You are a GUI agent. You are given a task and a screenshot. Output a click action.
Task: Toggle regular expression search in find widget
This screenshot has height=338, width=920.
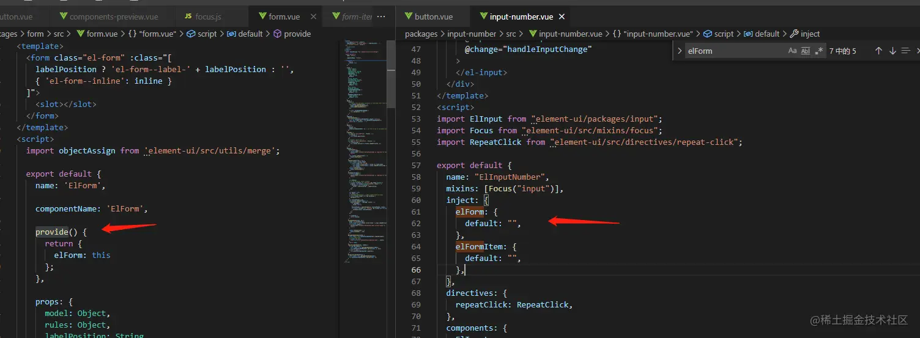819,51
